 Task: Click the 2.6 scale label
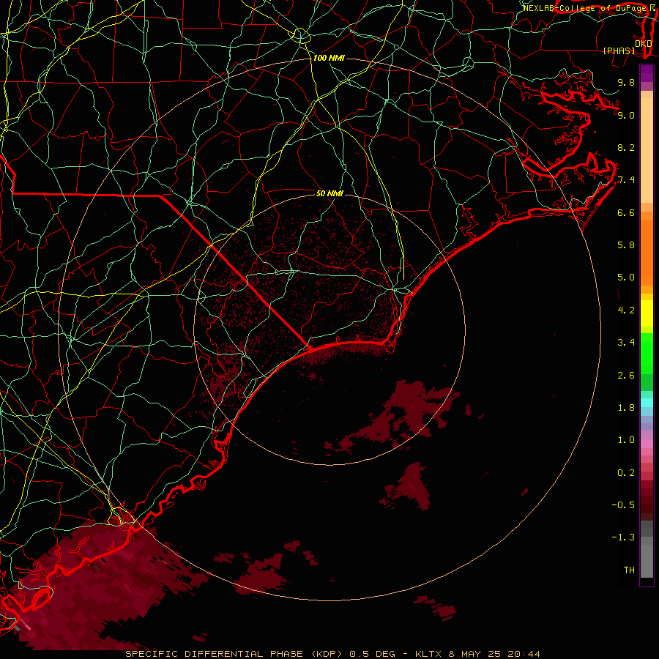pyautogui.click(x=626, y=376)
